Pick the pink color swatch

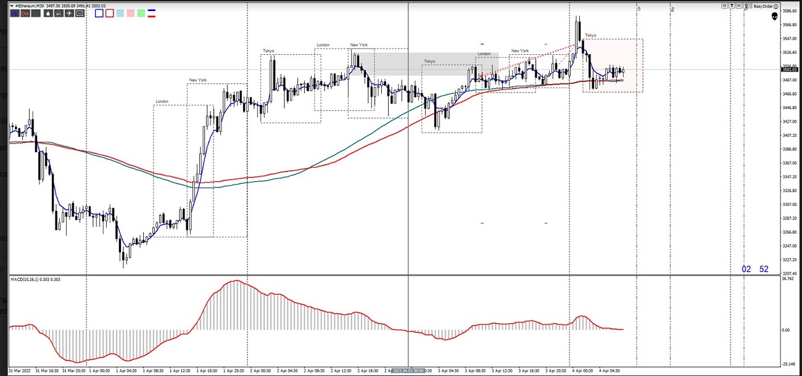click(131, 13)
